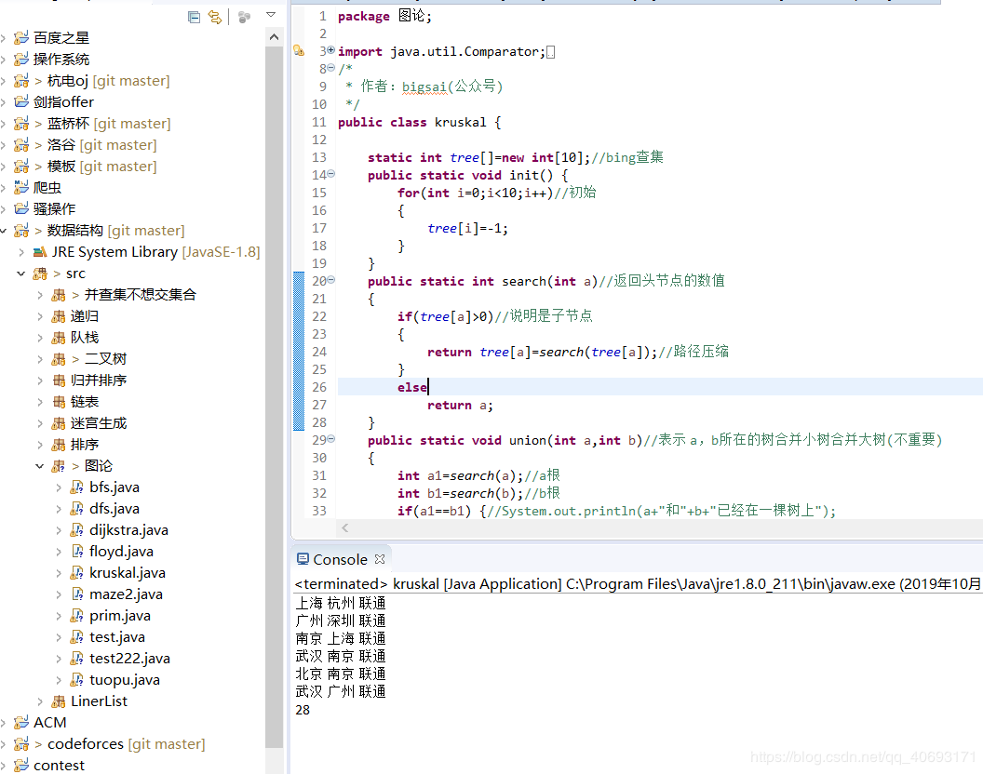Click 'return a;' on line 27
Image resolution: width=983 pixels, height=774 pixels.
[460, 405]
